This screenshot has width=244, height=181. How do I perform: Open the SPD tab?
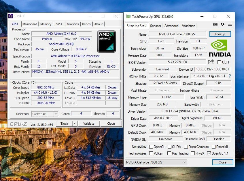pos(59,24)
